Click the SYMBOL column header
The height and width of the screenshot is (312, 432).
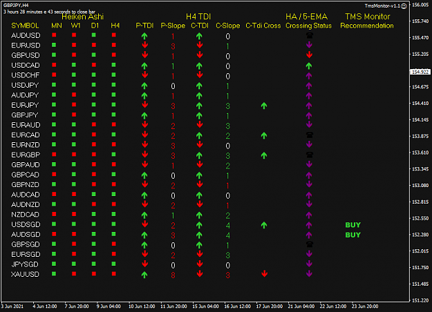(x=25, y=26)
